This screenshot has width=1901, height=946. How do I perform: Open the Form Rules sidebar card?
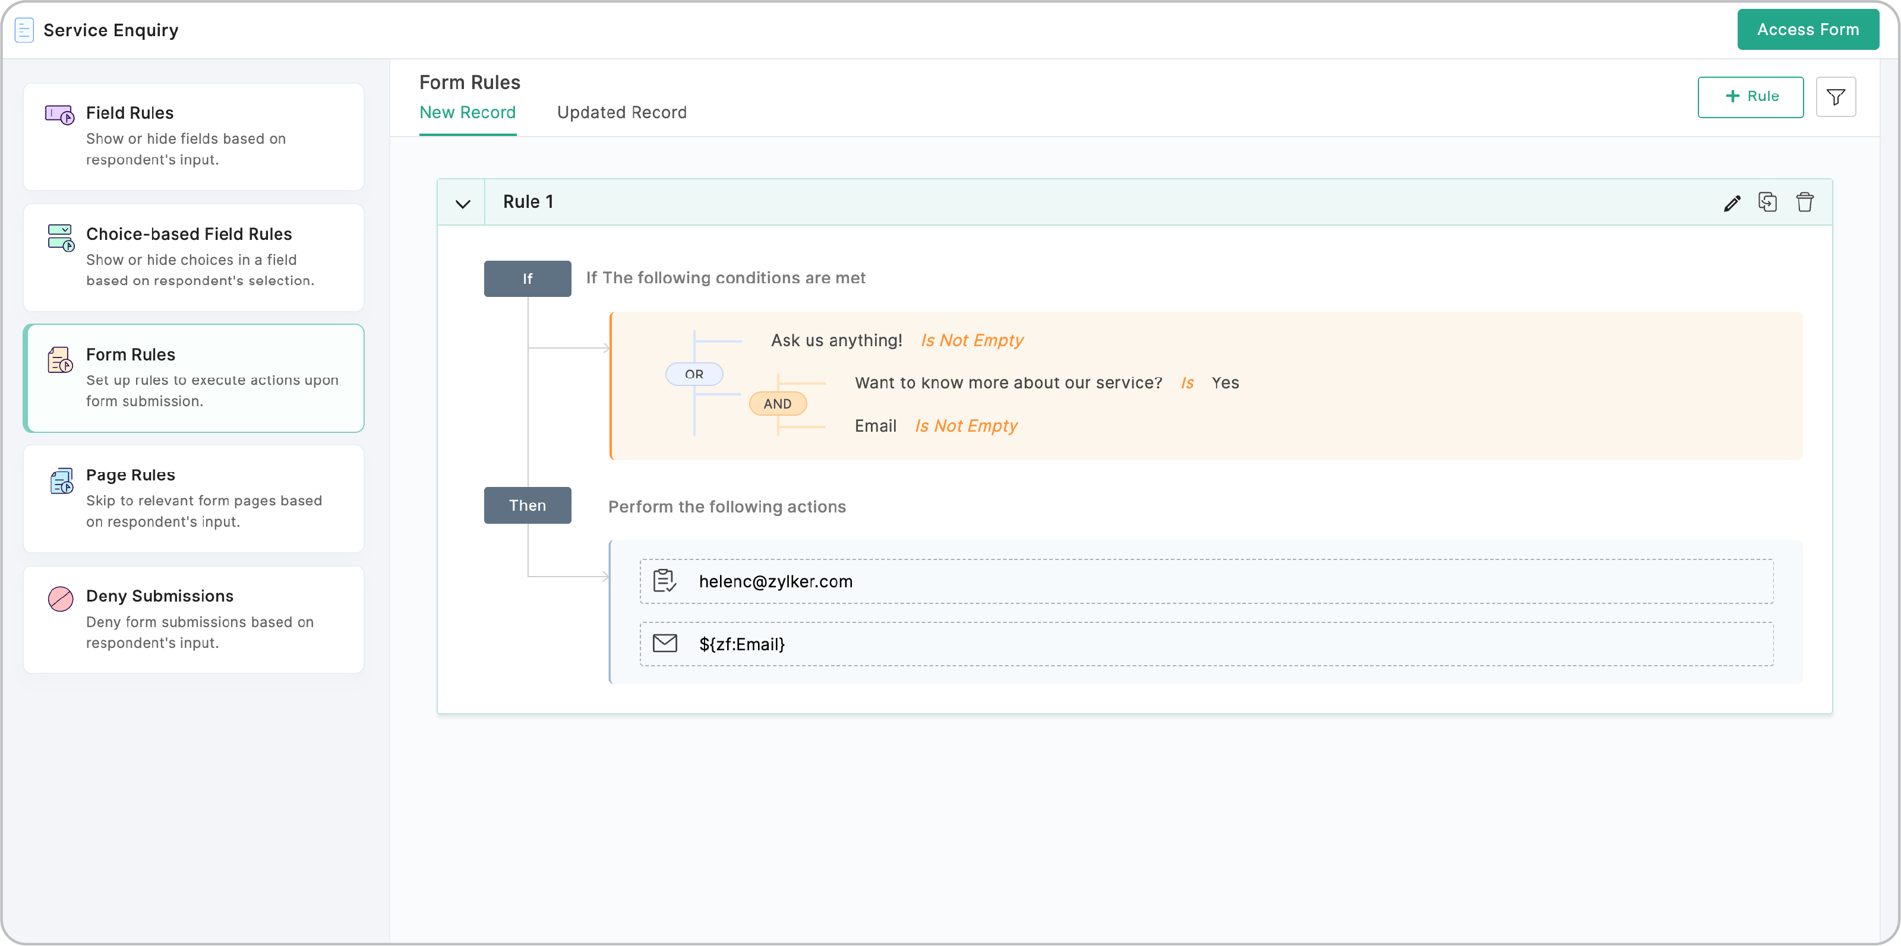[x=194, y=378]
